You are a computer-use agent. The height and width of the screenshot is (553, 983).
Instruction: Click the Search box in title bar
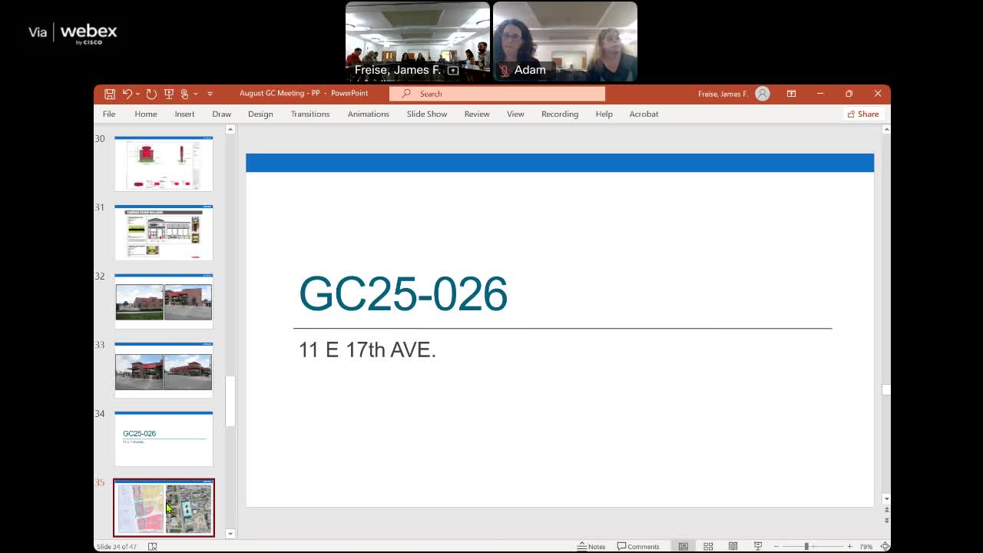pyautogui.click(x=497, y=94)
